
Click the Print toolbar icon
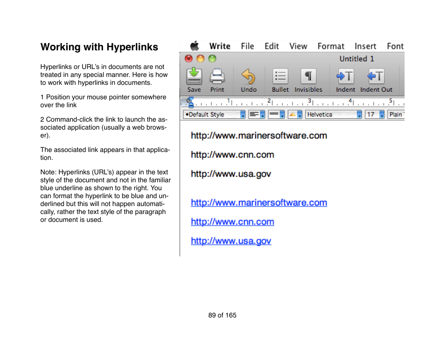click(x=217, y=76)
